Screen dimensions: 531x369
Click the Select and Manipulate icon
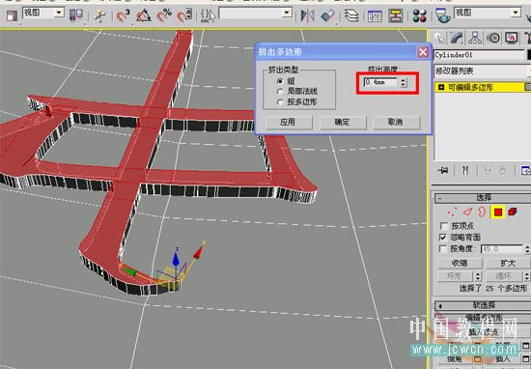click(x=99, y=15)
